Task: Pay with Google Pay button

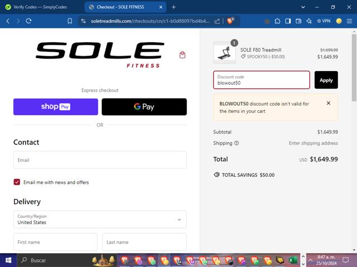Action: 144,107
